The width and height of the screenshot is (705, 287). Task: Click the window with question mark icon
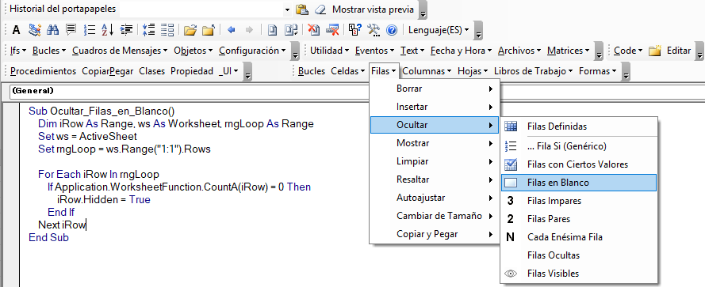[x=355, y=30]
